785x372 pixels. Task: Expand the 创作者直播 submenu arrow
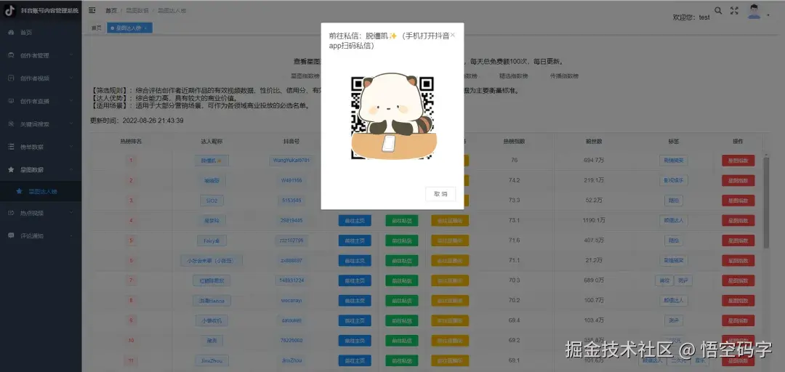(71, 101)
